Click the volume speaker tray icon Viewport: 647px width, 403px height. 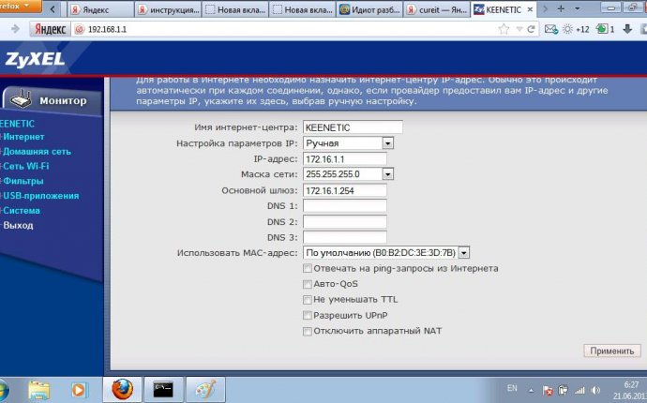click(x=595, y=390)
